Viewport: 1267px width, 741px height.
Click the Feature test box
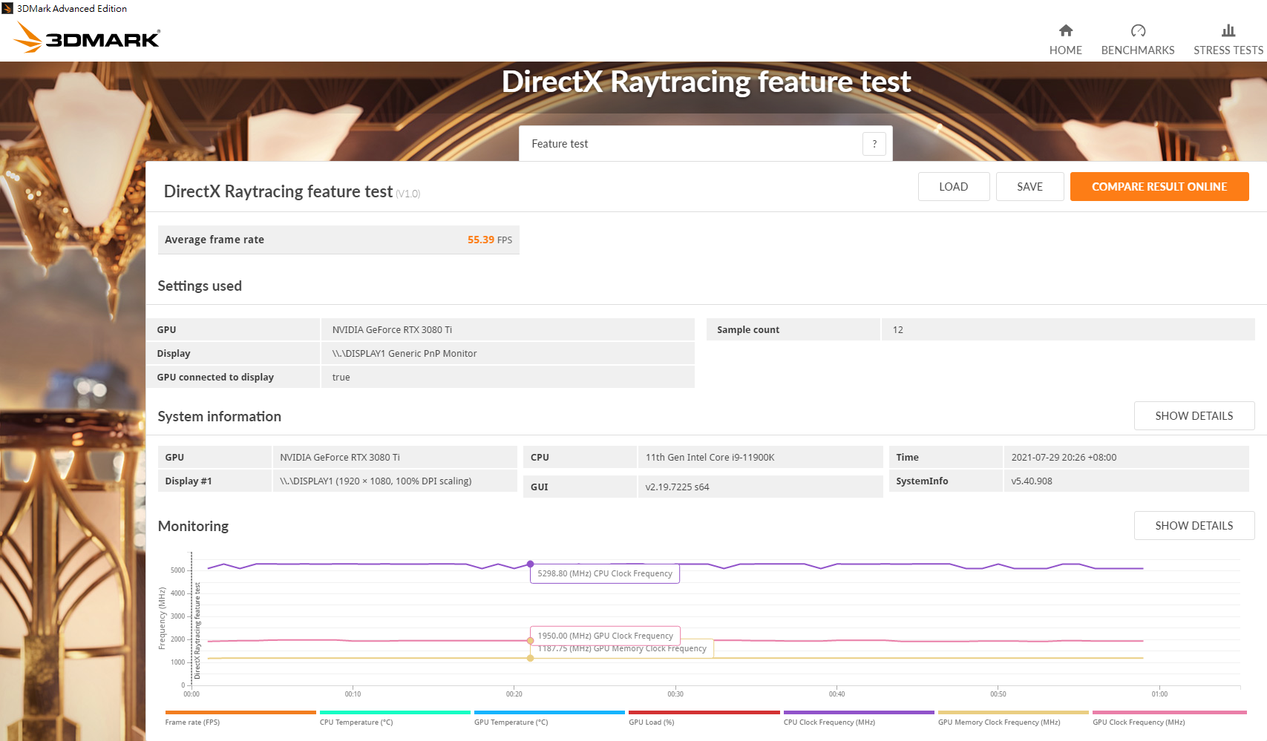(x=705, y=144)
